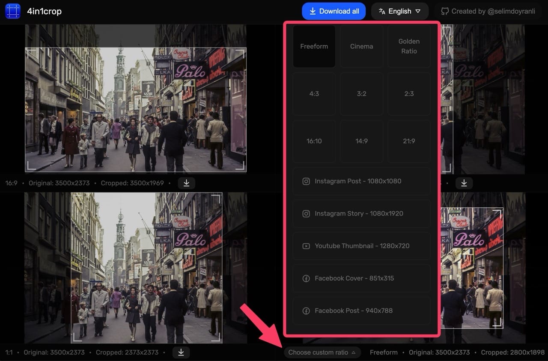Viewport: 548px width, 361px height.
Task: Click the 4in1crop title text
Action: click(x=44, y=12)
